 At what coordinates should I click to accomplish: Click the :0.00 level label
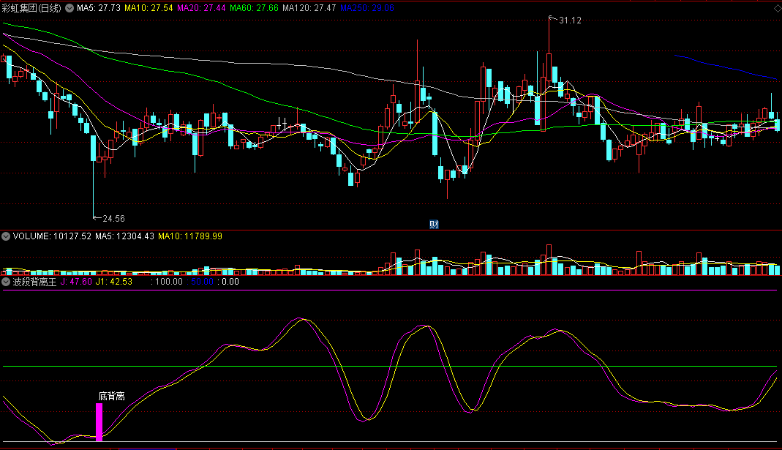[x=228, y=282]
